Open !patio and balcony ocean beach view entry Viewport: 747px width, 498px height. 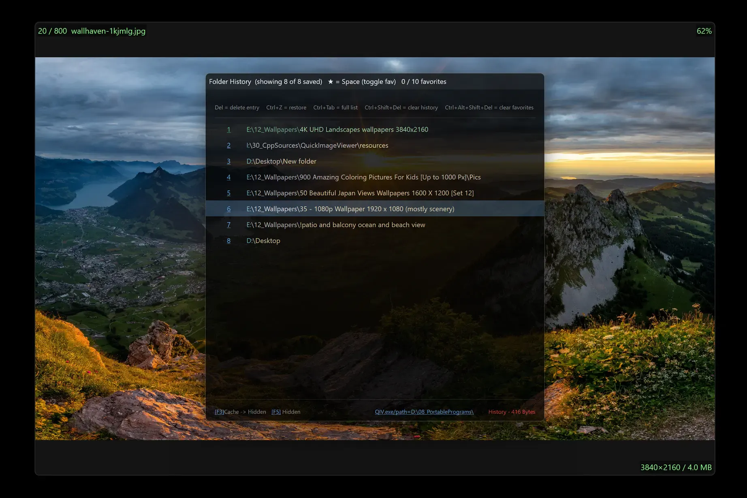point(335,224)
